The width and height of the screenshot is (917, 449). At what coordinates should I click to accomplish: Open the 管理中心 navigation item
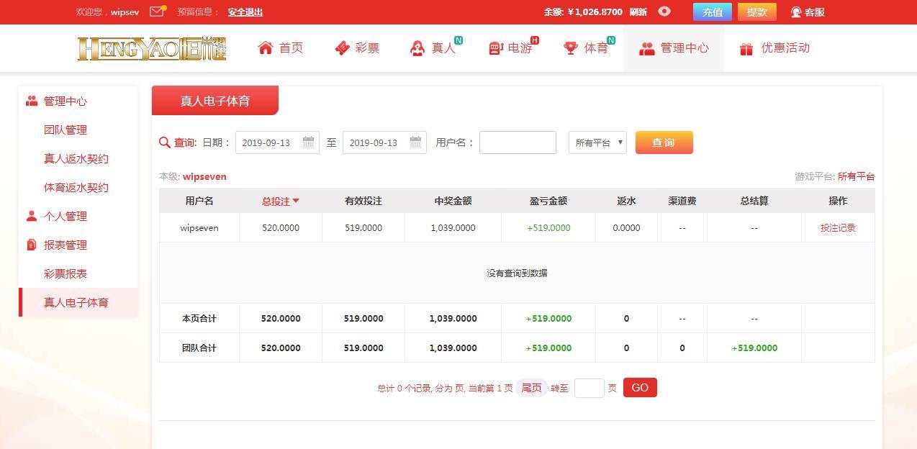click(674, 48)
